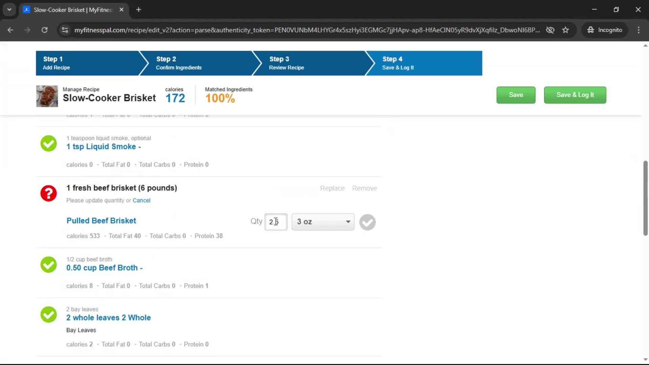
Task: Open the 0.50 cup Beef Broth ingredient
Action: (x=104, y=268)
